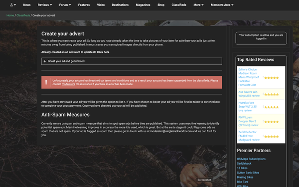The height and width of the screenshot is (187, 299).
Task: Open the Saddleback partner link
Action: tap(244, 164)
